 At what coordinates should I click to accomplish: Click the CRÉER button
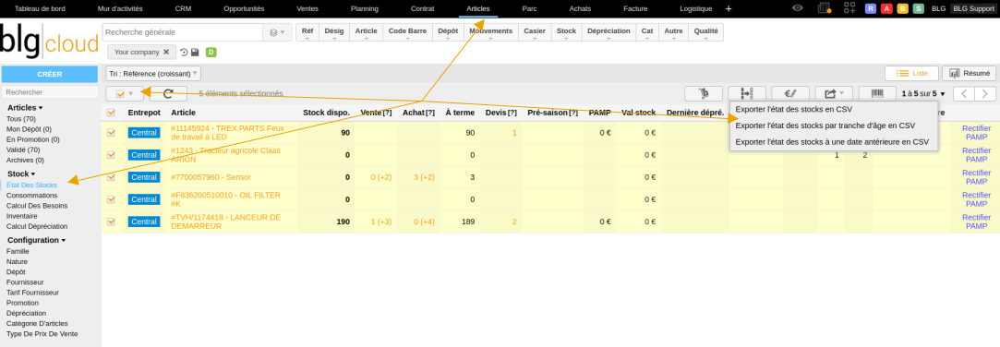[50, 74]
